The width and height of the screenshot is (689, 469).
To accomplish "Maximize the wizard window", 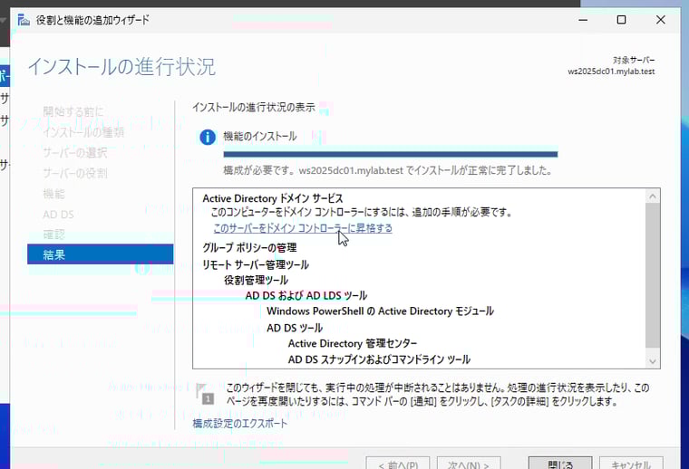I will click(621, 20).
